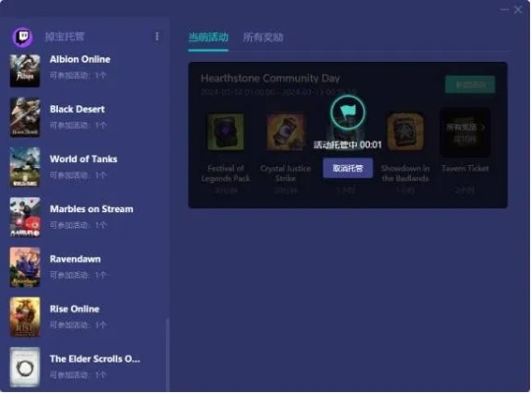Viewport: 531px width, 393px height.
Task: Click the 掉宝托管 header label
Action: pos(65,36)
